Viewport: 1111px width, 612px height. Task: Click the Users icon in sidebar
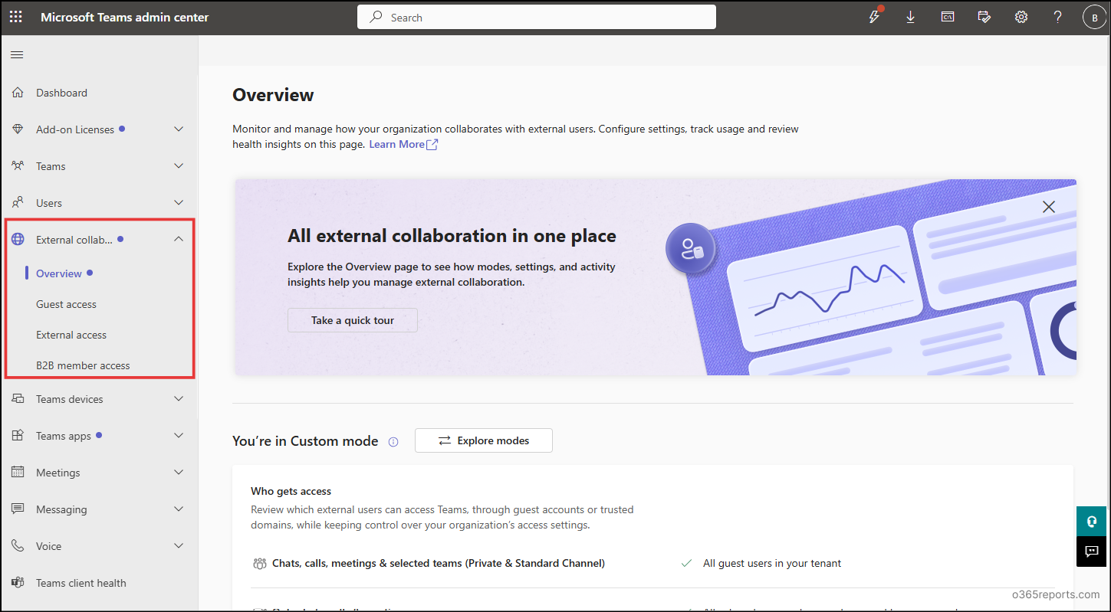[18, 203]
